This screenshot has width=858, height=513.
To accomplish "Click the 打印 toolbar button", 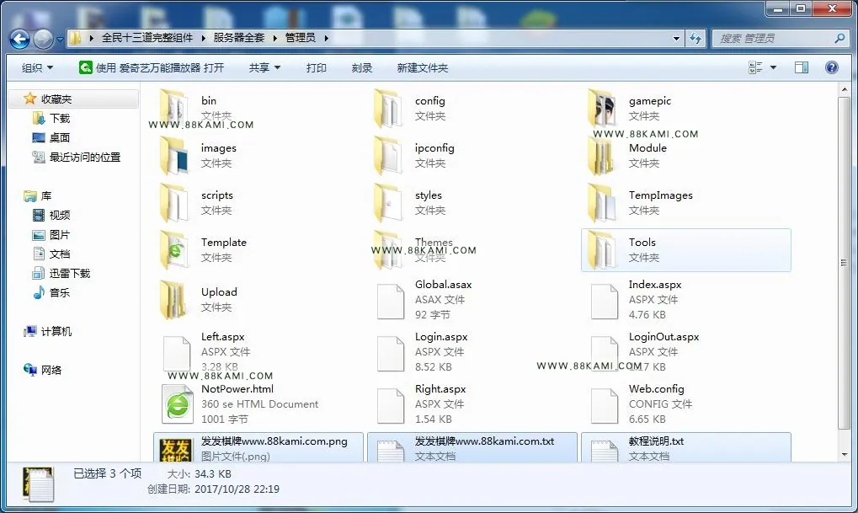I will pyautogui.click(x=316, y=68).
